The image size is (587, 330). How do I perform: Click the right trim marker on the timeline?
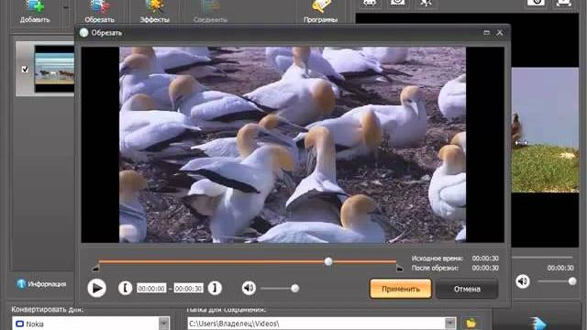pos(400,268)
